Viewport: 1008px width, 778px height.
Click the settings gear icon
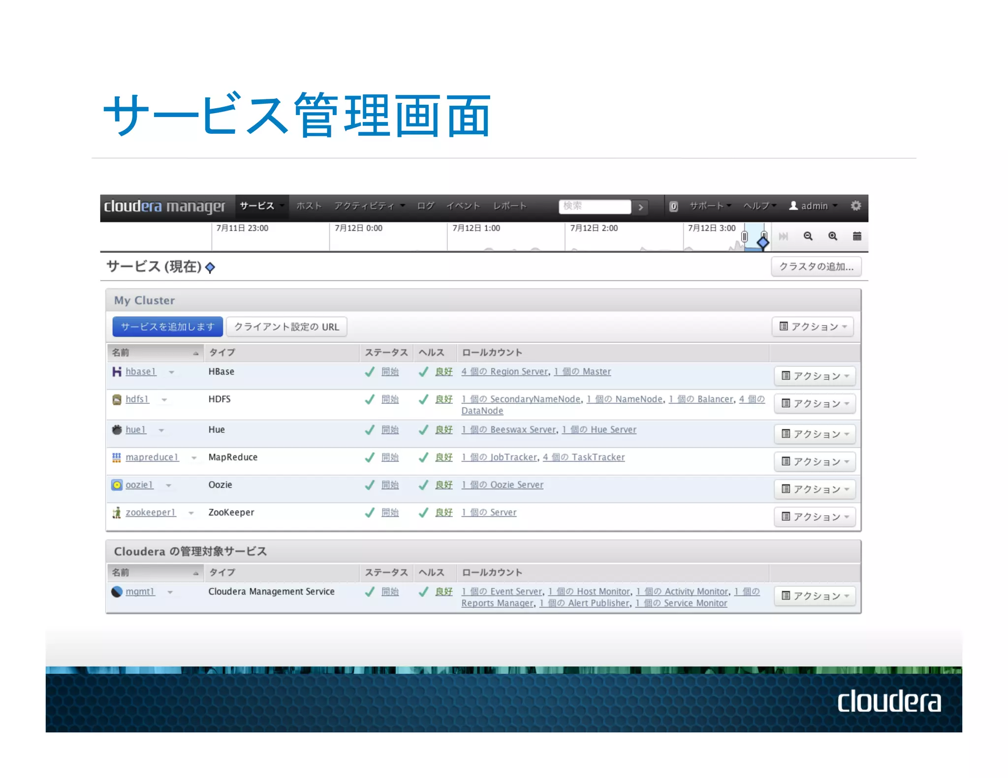(856, 206)
